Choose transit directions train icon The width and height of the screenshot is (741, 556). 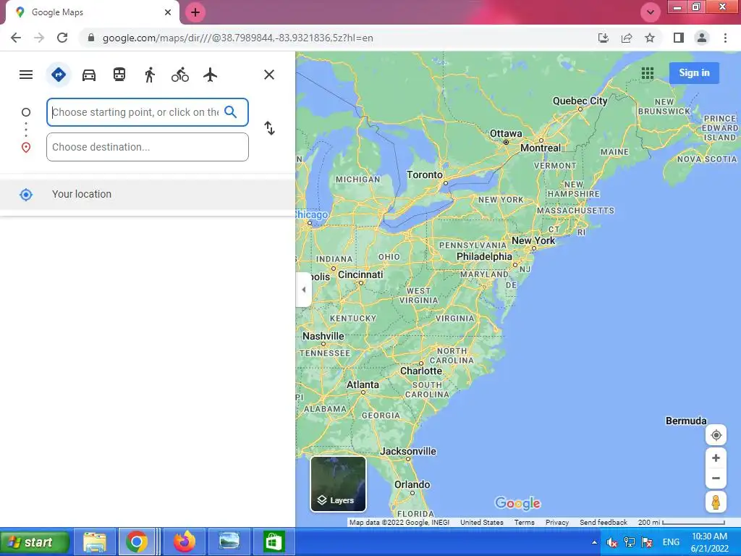(119, 75)
